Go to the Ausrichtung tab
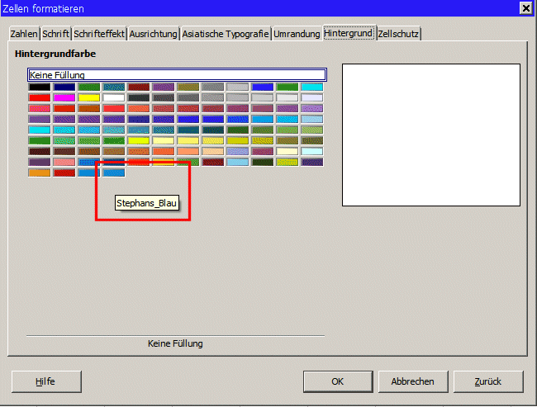537x407 pixels. (153, 34)
